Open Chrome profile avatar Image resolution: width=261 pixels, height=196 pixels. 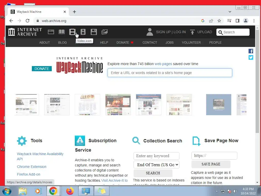point(246,21)
